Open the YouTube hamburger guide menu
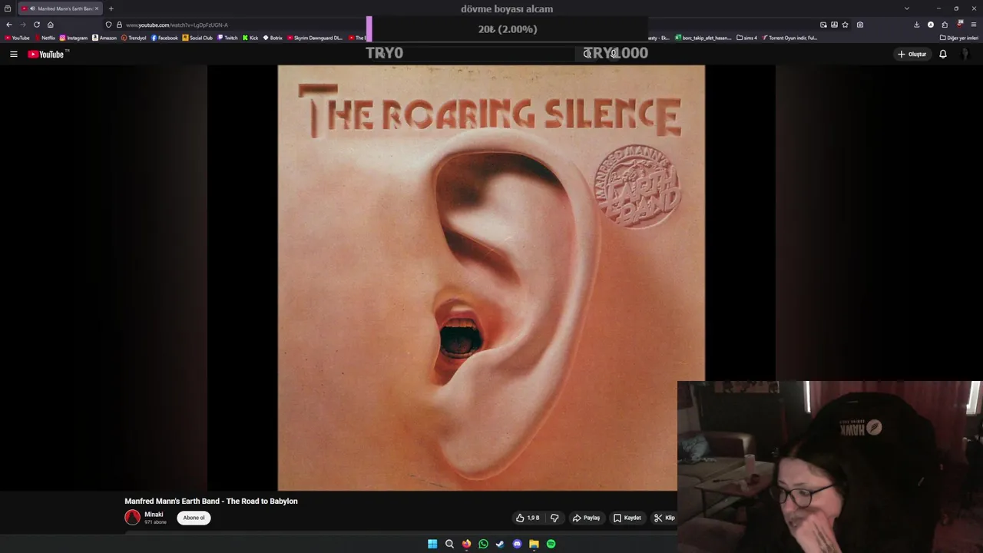 pos(13,54)
